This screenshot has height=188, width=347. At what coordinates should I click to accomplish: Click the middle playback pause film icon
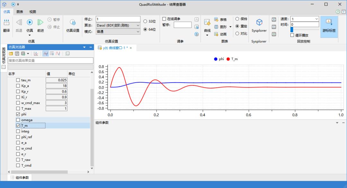274,27
